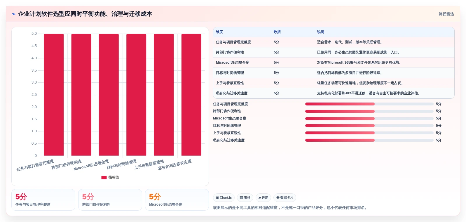
Task: Click the 目标与时间线管理 bar in the chart
Action: click(136, 95)
